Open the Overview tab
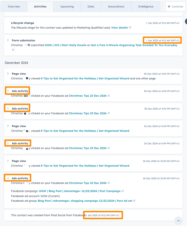 pyautogui.click(x=14, y=7)
